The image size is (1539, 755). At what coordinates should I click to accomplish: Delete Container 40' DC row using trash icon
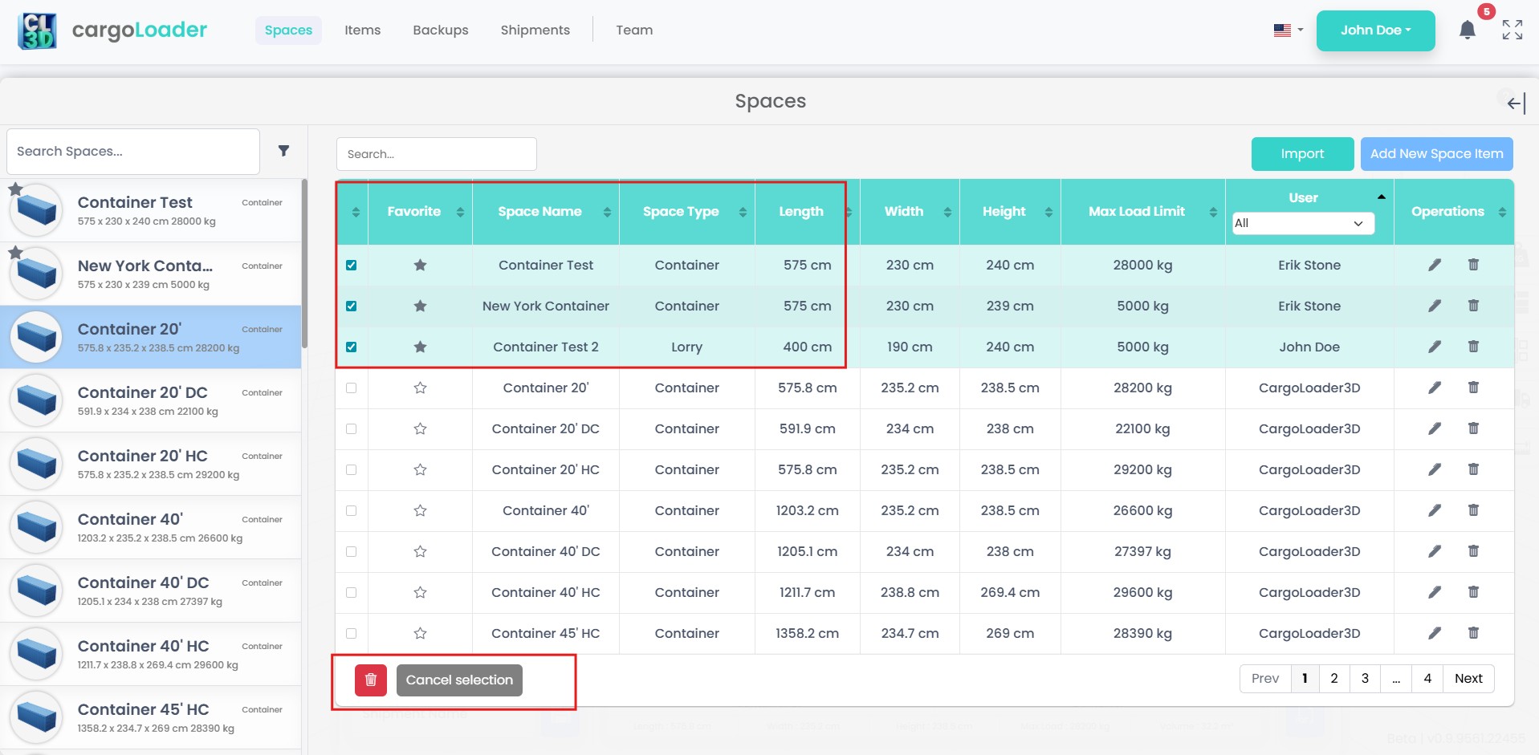1472,551
